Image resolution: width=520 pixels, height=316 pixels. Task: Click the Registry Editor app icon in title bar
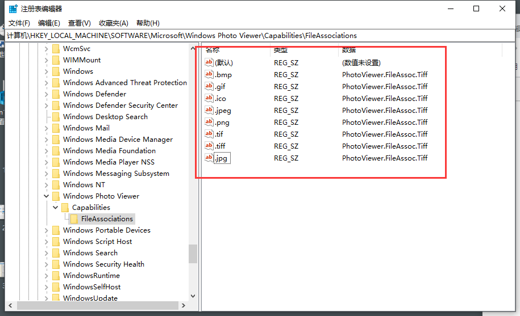click(x=13, y=9)
